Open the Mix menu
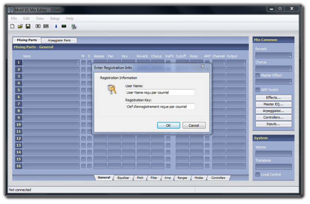 tap(14, 18)
